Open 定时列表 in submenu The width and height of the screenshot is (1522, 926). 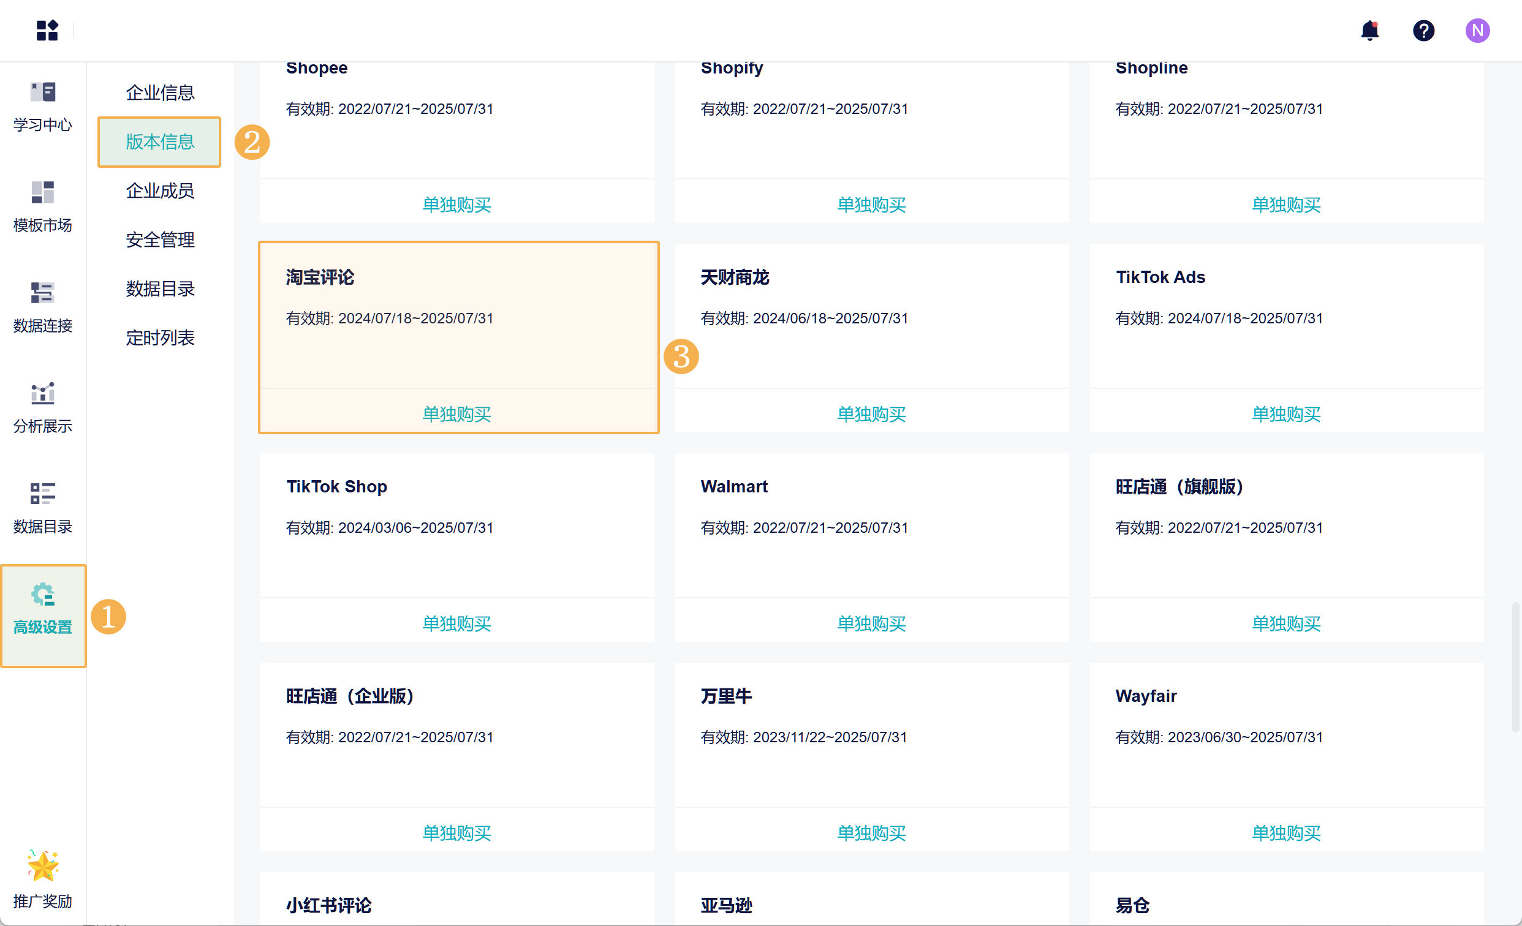(x=160, y=337)
